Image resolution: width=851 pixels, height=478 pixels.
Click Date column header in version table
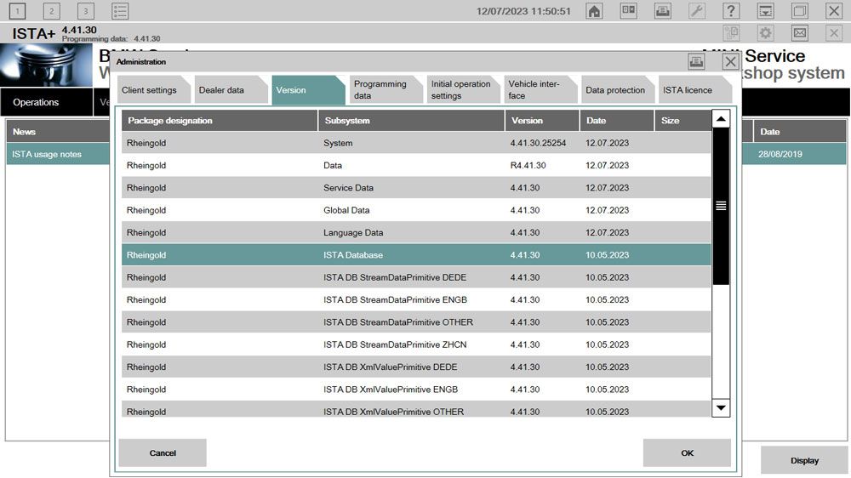(x=617, y=121)
